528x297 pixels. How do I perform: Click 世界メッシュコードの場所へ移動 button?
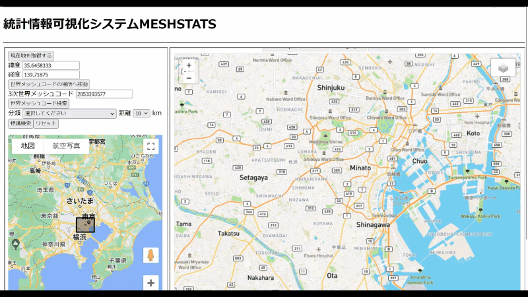(49, 84)
